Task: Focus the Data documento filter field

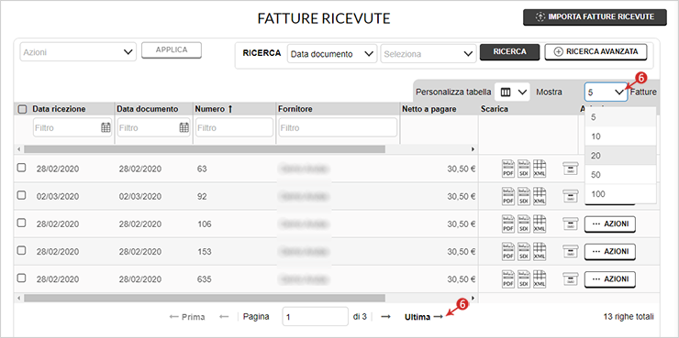Action: pyautogui.click(x=153, y=128)
